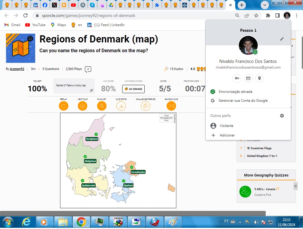The height and width of the screenshot is (229, 303).
Task: Select the Replay quiz icon
Action: coord(63,106)
